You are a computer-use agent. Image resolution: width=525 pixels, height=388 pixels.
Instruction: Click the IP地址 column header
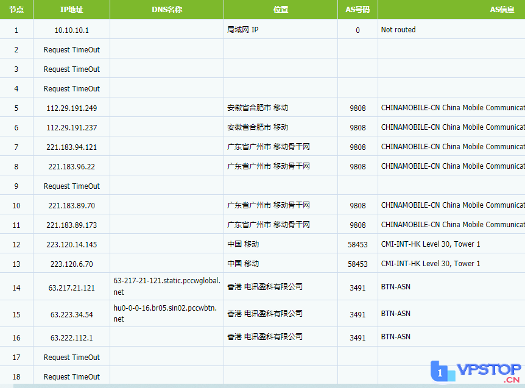[72, 10]
